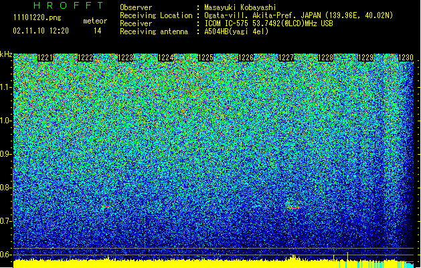Image resolution: width=421 pixels, height=268 pixels.
Task: Click the Observer label
Action: click(136, 7)
